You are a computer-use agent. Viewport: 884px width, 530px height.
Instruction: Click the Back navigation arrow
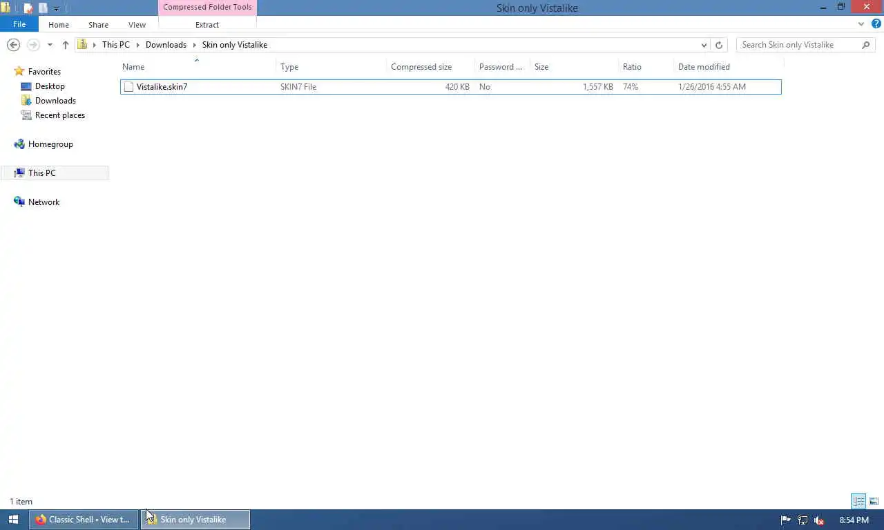coord(13,45)
